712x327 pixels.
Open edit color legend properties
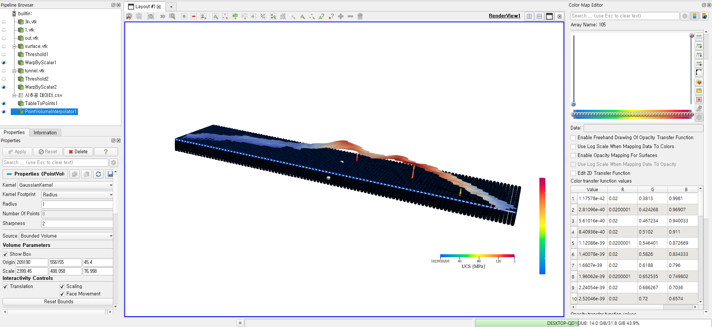point(704,16)
